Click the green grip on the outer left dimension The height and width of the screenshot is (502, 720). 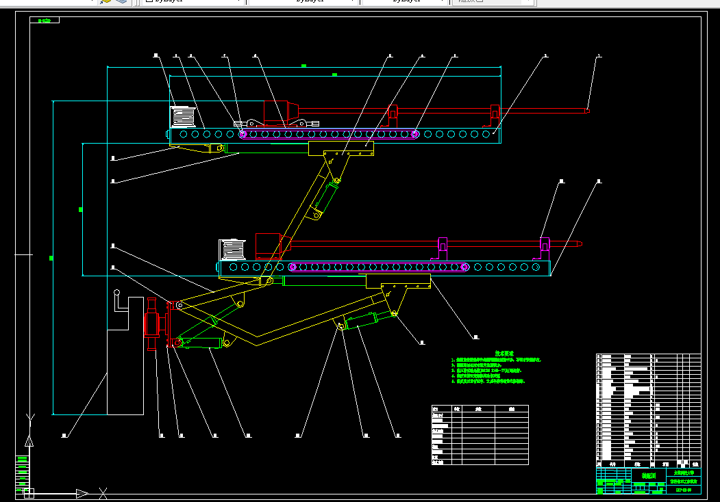pos(51,258)
